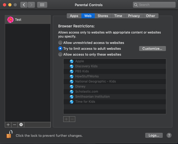Image resolution: width=178 pixels, height=144 pixels.
Task: Click globe icon next to HowStuffWorks
Action: point(72,76)
